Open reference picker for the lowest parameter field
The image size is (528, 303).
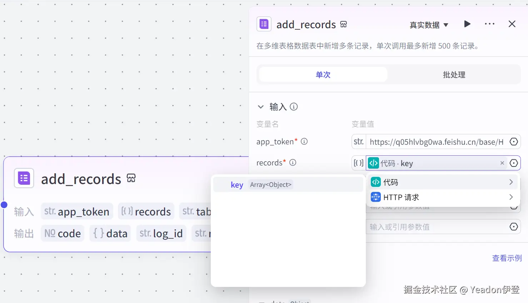click(x=514, y=227)
